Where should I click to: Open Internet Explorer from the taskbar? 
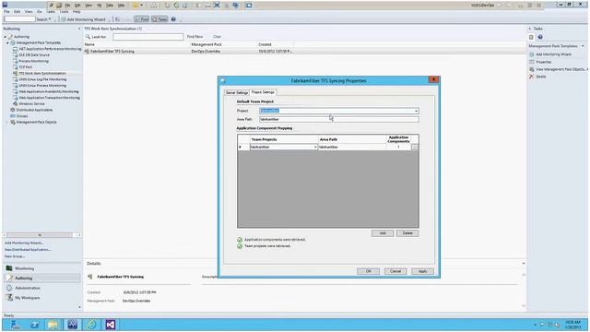[x=91, y=325]
